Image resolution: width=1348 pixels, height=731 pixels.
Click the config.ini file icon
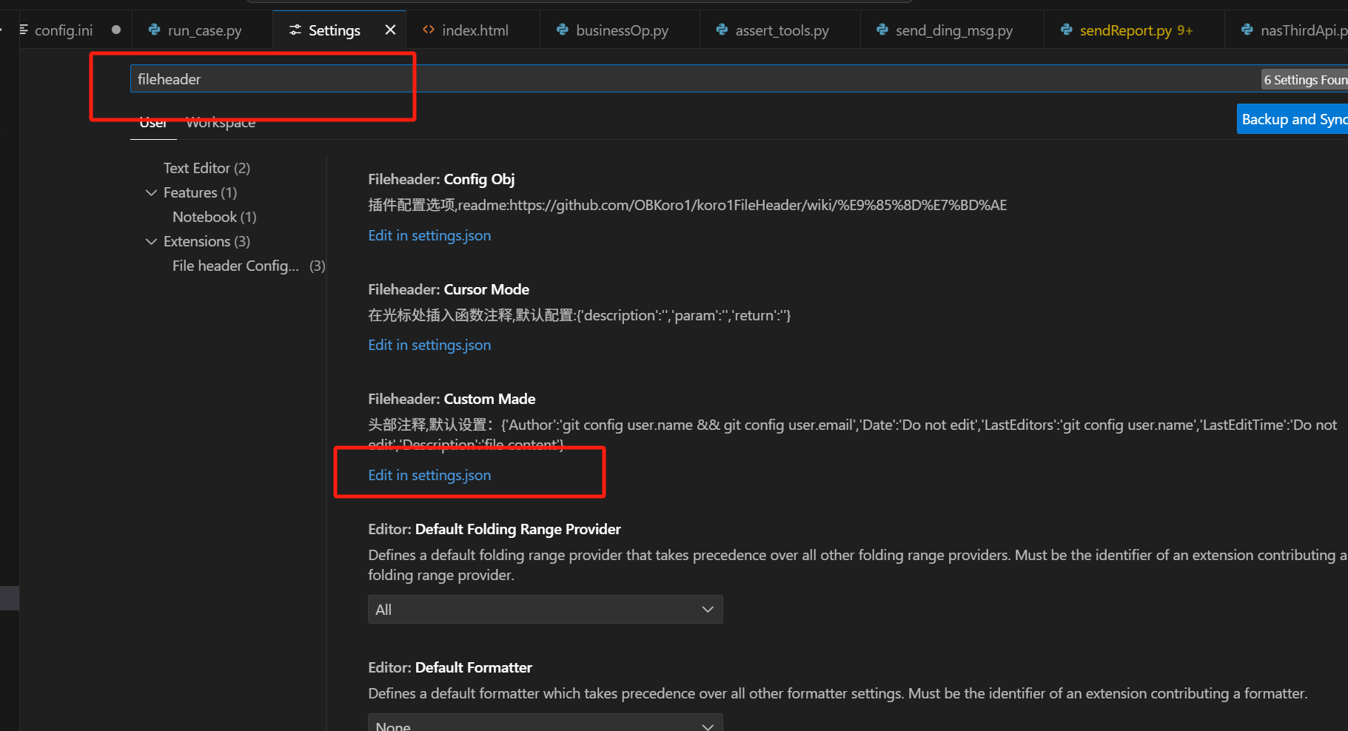[x=24, y=30]
